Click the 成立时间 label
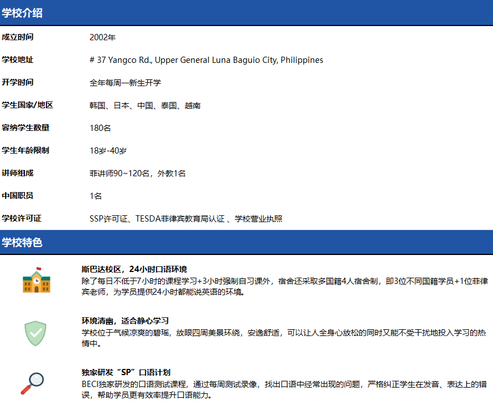493x408 pixels. [18, 37]
